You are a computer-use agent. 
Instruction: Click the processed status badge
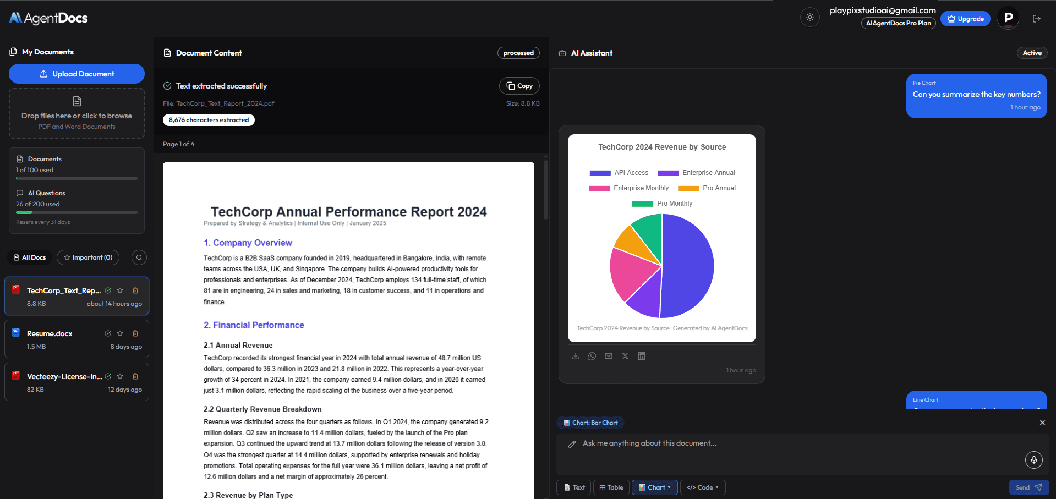(x=518, y=53)
